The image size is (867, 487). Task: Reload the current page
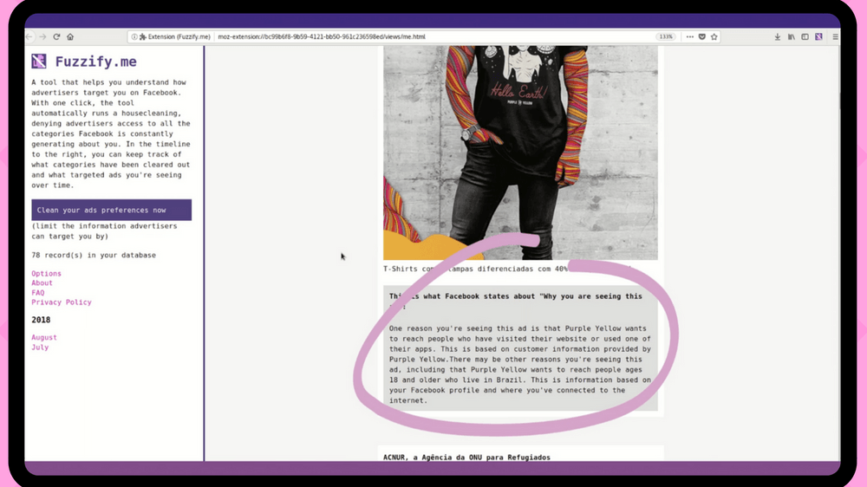56,37
